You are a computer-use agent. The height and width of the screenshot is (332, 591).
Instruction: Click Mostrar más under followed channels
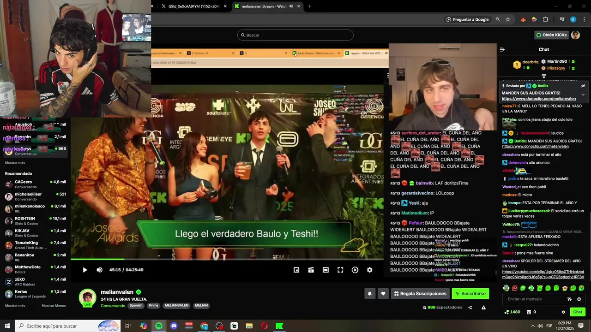point(15,163)
